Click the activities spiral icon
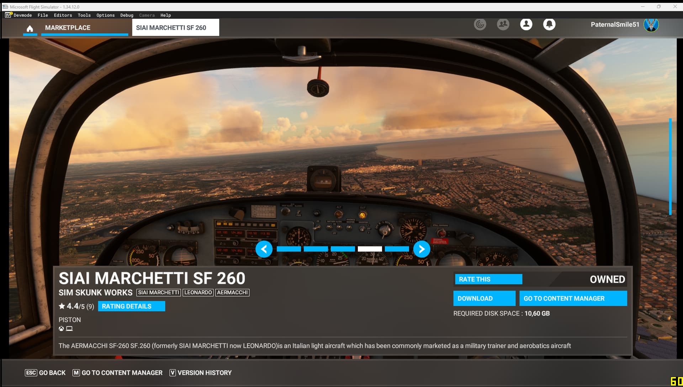 coord(480,24)
